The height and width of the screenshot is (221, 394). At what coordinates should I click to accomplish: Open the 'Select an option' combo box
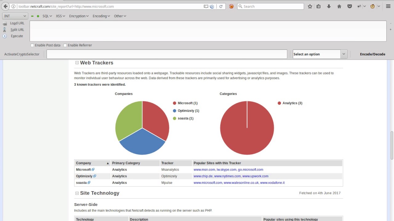320,54
